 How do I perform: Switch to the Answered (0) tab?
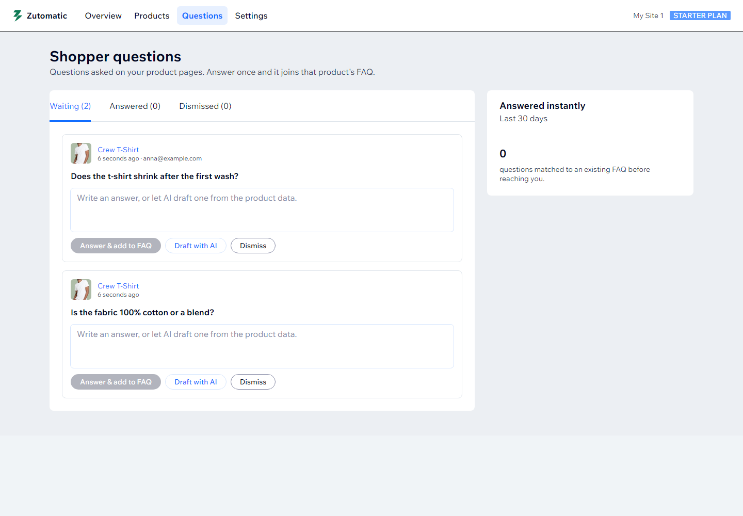coord(135,106)
